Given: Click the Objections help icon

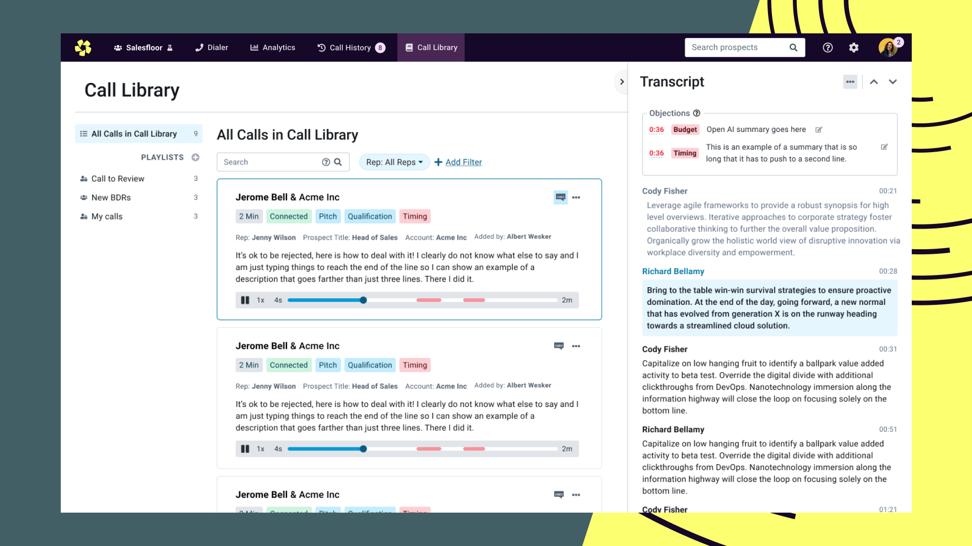Looking at the screenshot, I should coord(697,113).
